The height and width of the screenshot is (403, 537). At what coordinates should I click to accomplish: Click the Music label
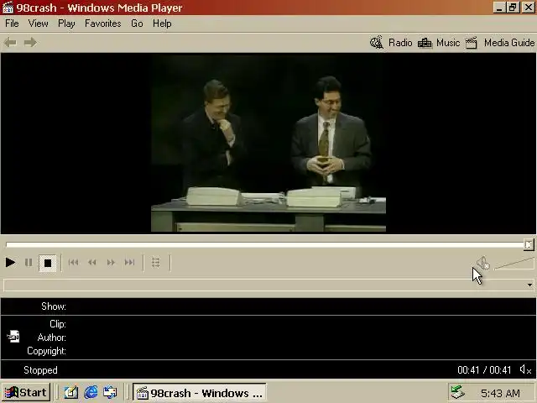pyautogui.click(x=448, y=43)
